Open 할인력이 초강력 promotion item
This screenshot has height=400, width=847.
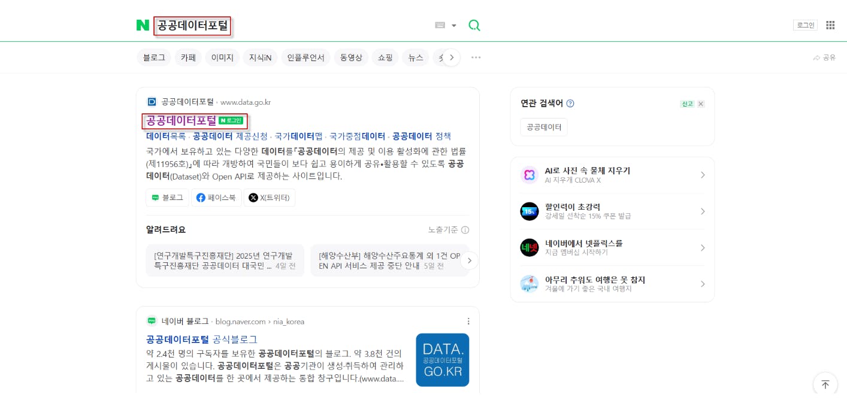click(x=612, y=211)
